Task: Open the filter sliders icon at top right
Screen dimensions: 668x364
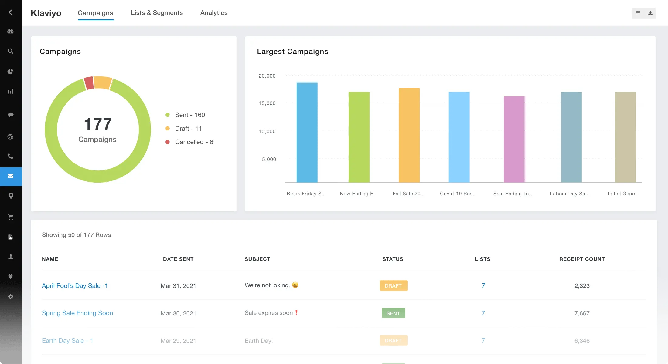Action: point(638,13)
